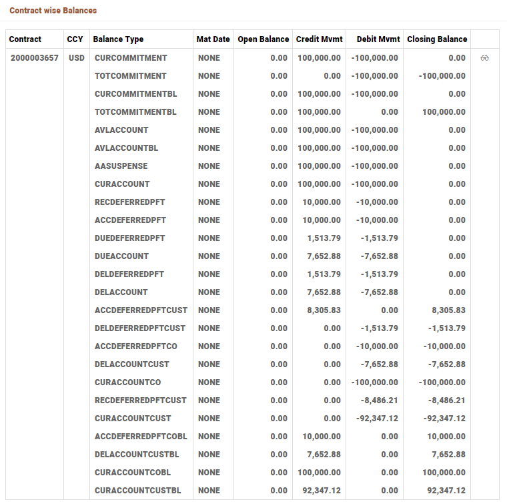Select the TOTCOMMITMENTBL balance type cell

pyautogui.click(x=135, y=112)
